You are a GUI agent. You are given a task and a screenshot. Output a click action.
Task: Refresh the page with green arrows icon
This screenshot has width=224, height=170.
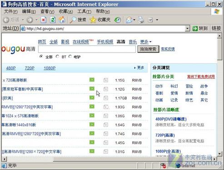click(53, 20)
